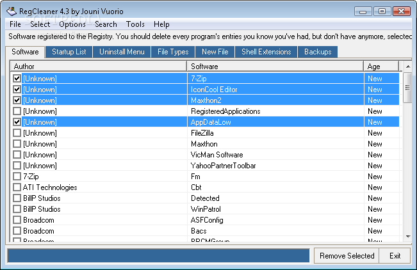
Task: Sort list by Author column header
Action: (99, 66)
